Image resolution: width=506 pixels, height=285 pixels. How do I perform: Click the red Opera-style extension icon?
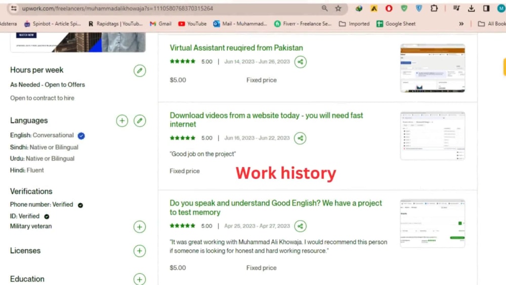point(389,9)
